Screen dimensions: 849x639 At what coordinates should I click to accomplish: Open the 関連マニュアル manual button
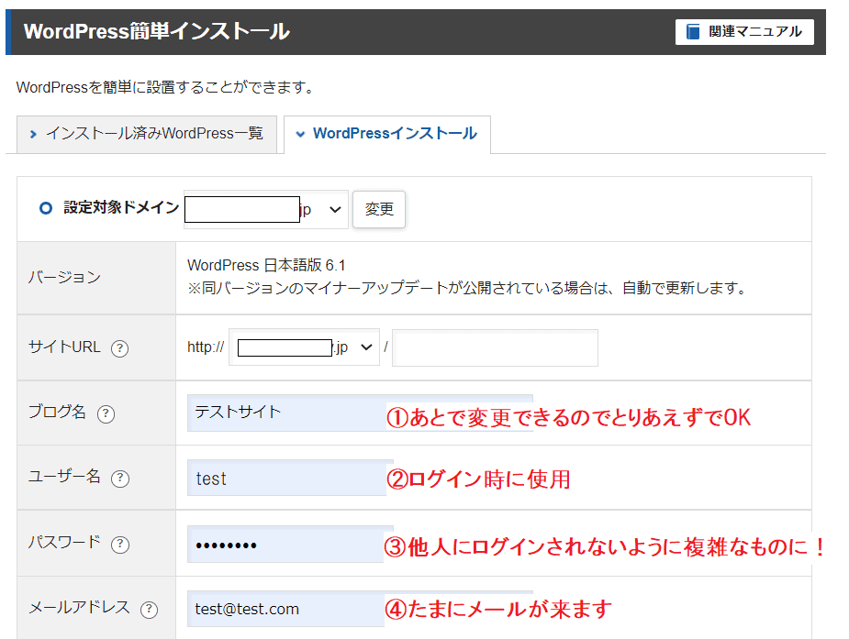point(744,32)
